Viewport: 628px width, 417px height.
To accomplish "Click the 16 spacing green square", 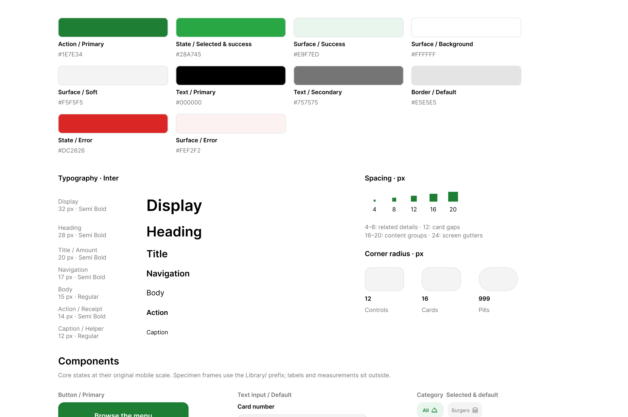I will point(433,198).
